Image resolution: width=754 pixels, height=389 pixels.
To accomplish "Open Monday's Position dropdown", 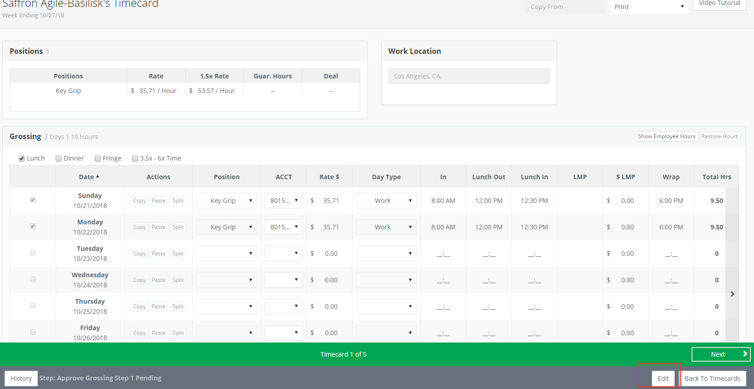I will 227,227.
